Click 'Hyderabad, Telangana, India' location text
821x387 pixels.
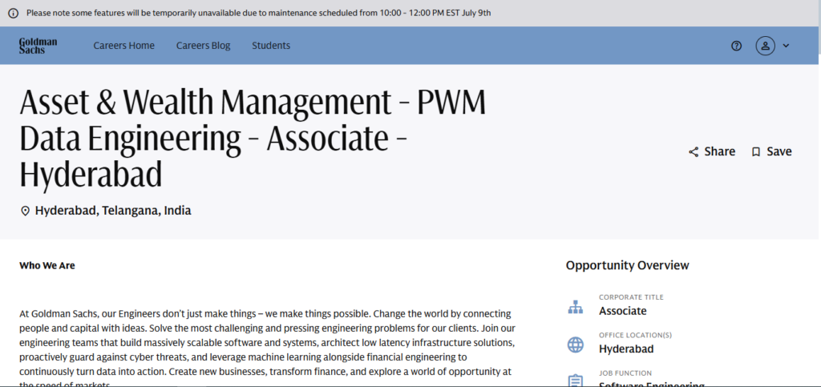(113, 211)
